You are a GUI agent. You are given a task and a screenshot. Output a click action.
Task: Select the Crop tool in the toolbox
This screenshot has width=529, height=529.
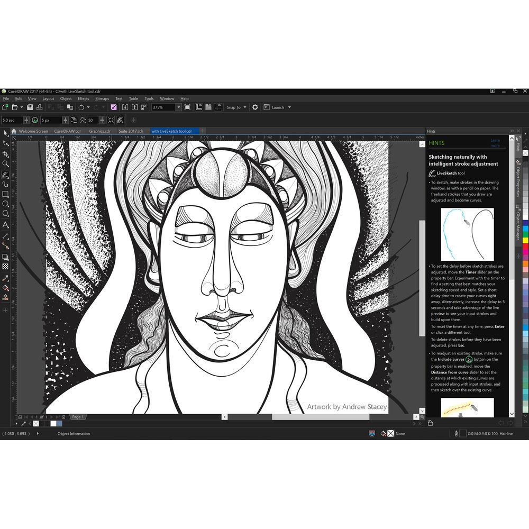tap(5, 154)
